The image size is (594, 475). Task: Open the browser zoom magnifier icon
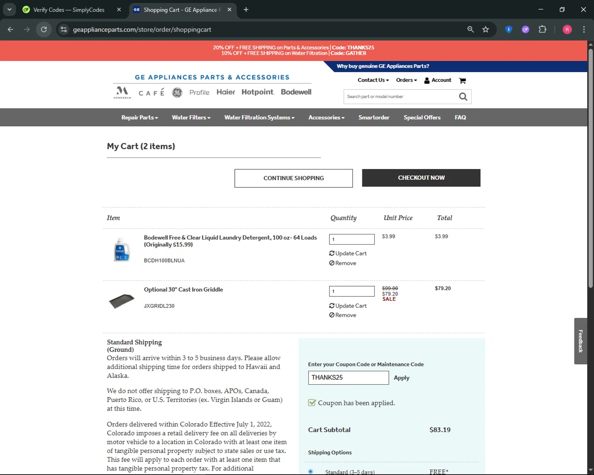(470, 29)
